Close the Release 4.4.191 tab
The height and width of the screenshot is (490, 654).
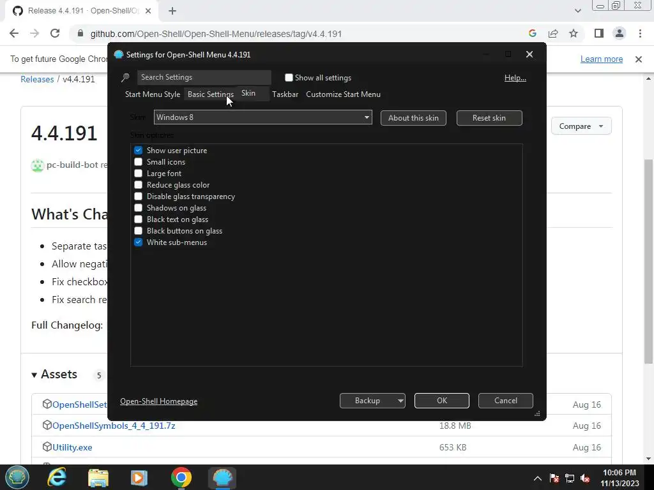tap(148, 11)
